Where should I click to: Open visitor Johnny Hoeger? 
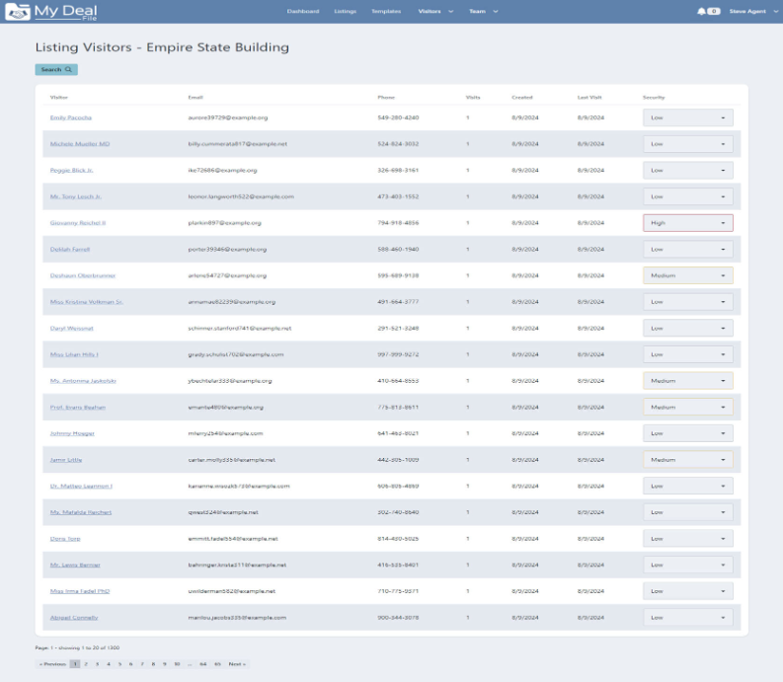(72, 433)
